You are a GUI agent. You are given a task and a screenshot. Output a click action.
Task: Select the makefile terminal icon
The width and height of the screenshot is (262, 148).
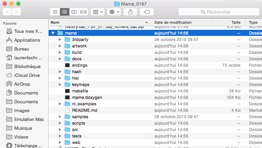point(67,91)
